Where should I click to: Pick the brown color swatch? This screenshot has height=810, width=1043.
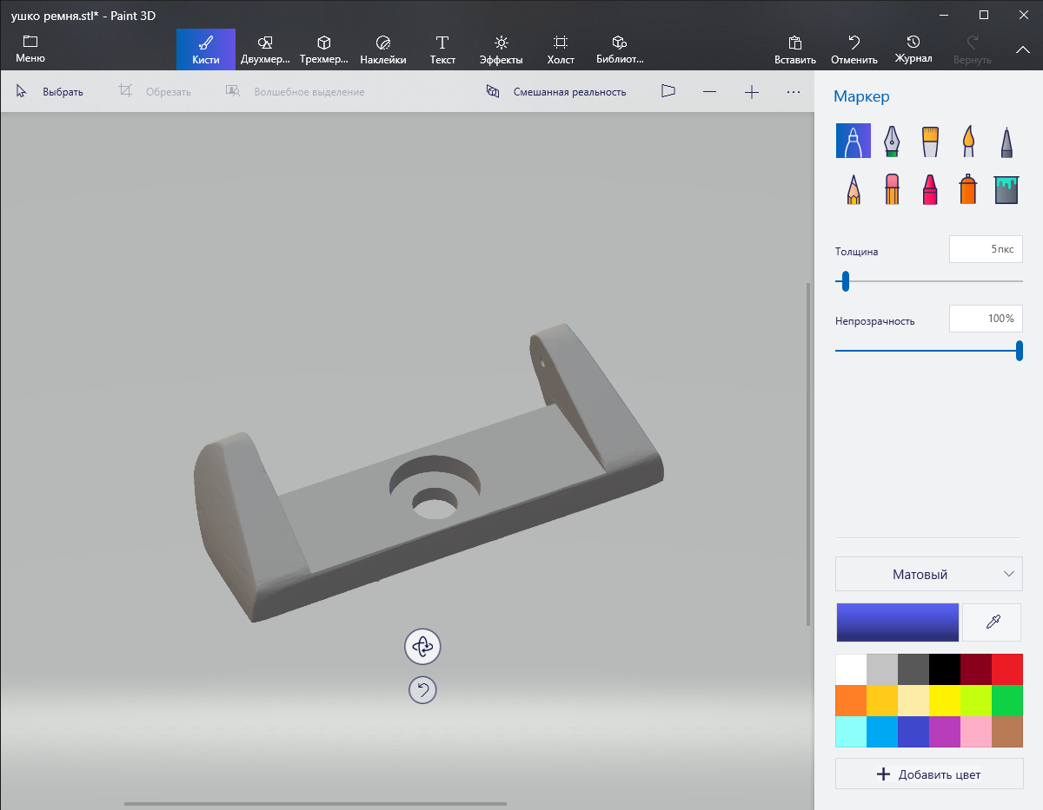click(x=1007, y=732)
